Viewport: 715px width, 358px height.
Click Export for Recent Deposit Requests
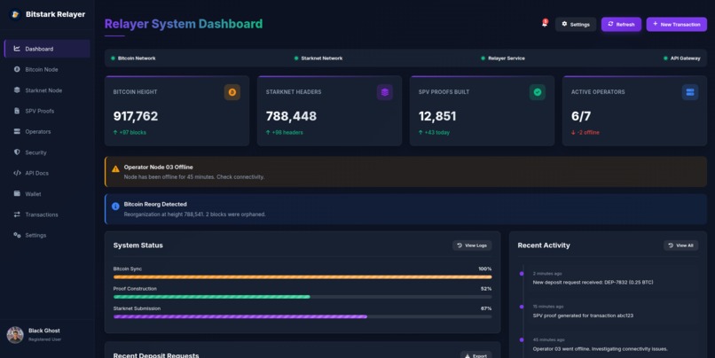475,355
